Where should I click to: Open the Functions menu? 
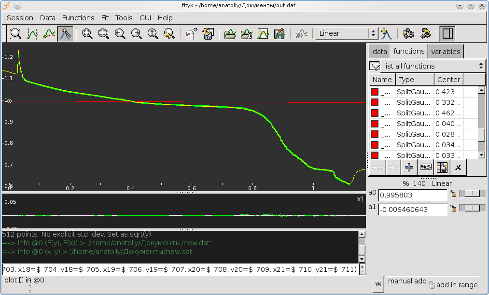click(x=78, y=18)
